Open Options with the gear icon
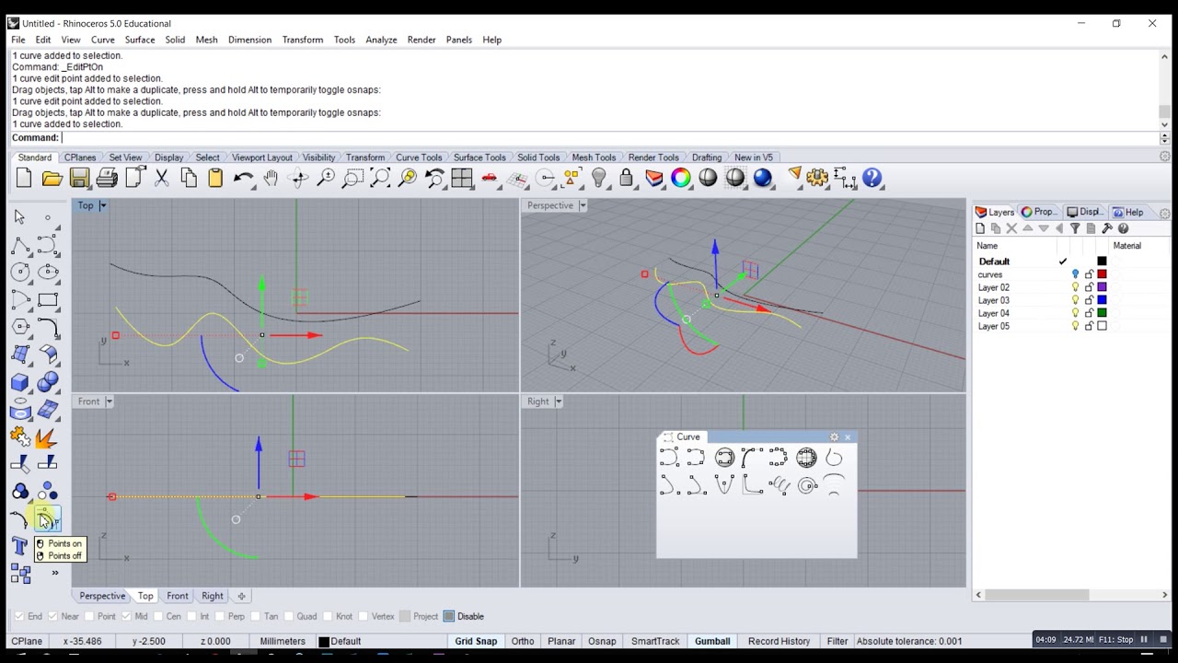This screenshot has height=663, width=1178. tap(817, 178)
